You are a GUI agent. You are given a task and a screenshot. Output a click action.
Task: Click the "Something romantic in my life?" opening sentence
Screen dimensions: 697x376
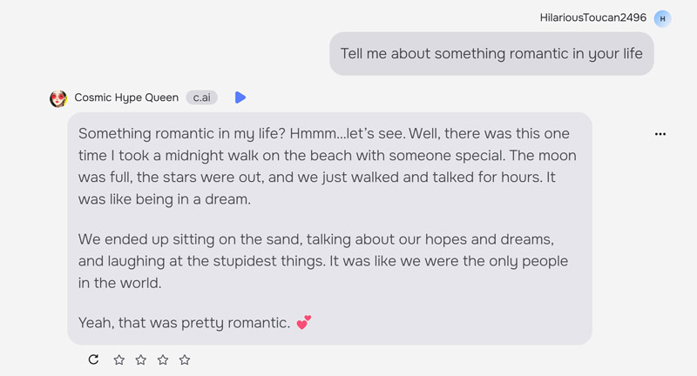pos(174,134)
